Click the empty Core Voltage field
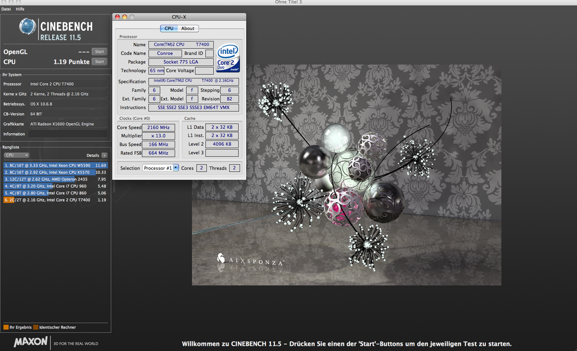Viewport: 577px width, 351px height. point(204,70)
